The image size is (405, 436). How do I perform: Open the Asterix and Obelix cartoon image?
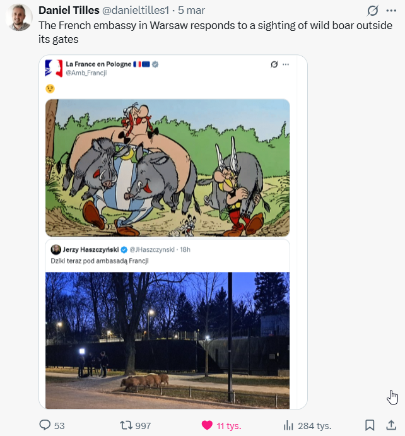(167, 167)
